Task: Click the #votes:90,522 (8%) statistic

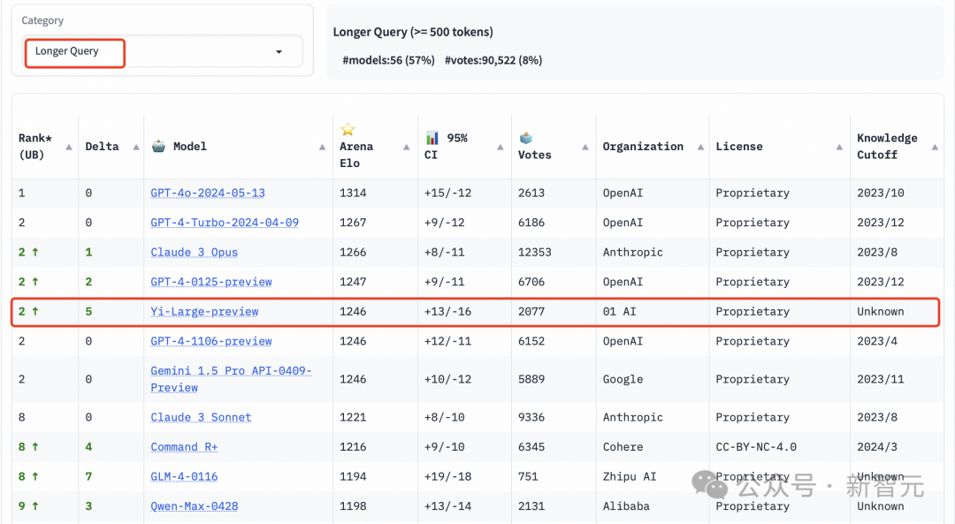Action: pos(493,60)
